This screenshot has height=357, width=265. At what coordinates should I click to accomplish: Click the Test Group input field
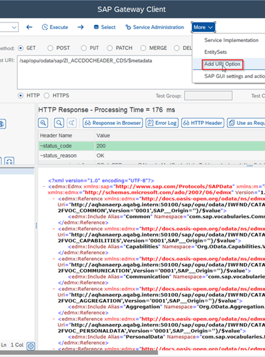pyautogui.click(x=208, y=95)
